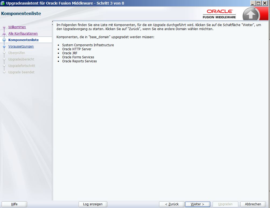The width and height of the screenshot is (270, 208).
Task: Click the Willkommen step bullet icon
Action: pyautogui.click(x=4, y=27)
